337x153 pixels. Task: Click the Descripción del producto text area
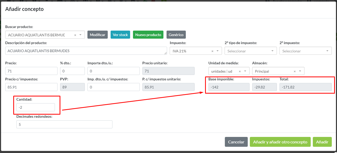86,51
